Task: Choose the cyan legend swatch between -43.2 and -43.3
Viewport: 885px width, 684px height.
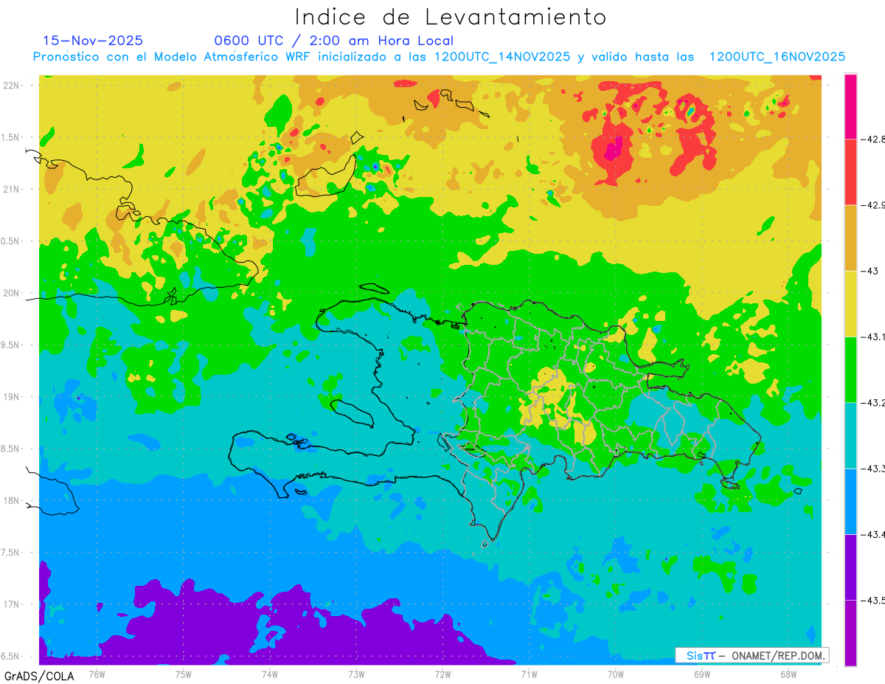Action: [850, 435]
